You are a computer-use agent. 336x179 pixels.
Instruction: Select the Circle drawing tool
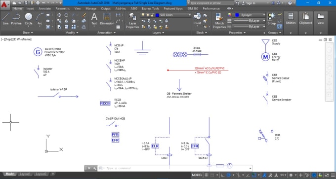29,19
